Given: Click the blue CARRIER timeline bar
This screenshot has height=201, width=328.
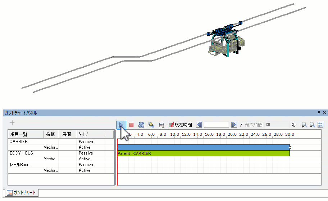Looking at the screenshot, I should coord(203,147).
